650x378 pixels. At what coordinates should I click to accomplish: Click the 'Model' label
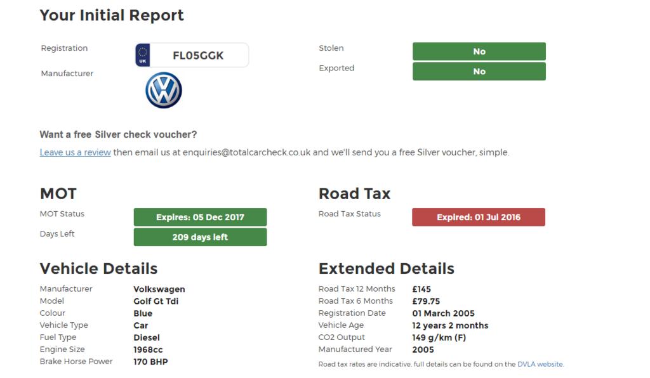52,301
